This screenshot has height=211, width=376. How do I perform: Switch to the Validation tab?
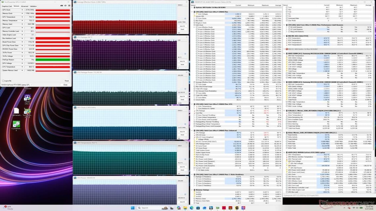[33, 6]
